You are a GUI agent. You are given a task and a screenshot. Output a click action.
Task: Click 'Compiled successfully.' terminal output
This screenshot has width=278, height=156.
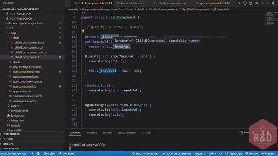coord(89,145)
